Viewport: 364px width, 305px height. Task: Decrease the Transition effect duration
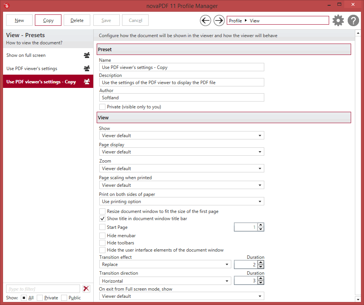261,266
